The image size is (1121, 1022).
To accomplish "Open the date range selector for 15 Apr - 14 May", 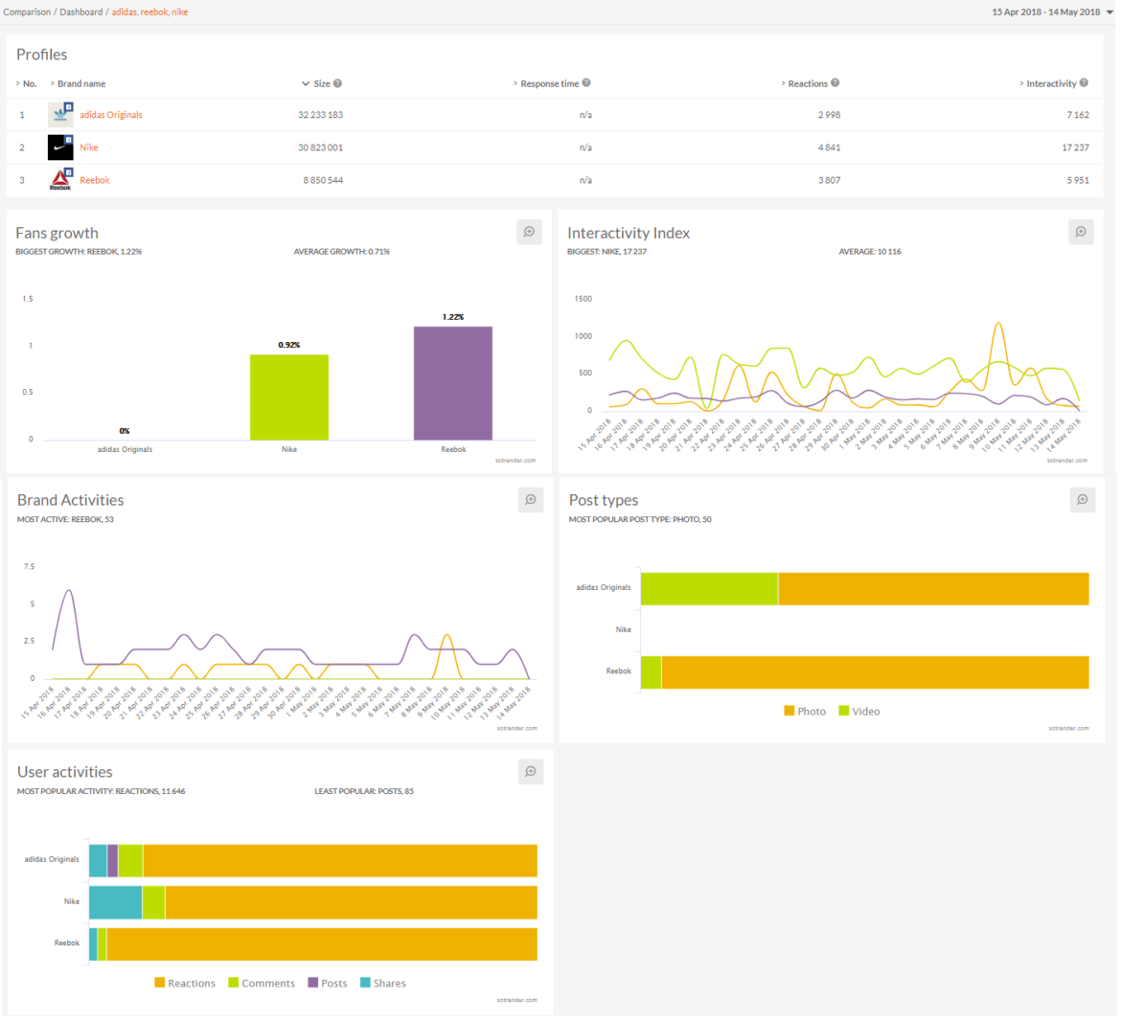I will click(x=1051, y=12).
